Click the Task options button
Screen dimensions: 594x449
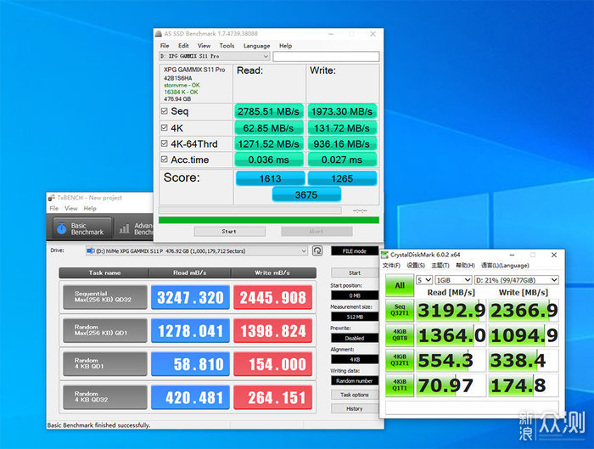click(x=355, y=395)
